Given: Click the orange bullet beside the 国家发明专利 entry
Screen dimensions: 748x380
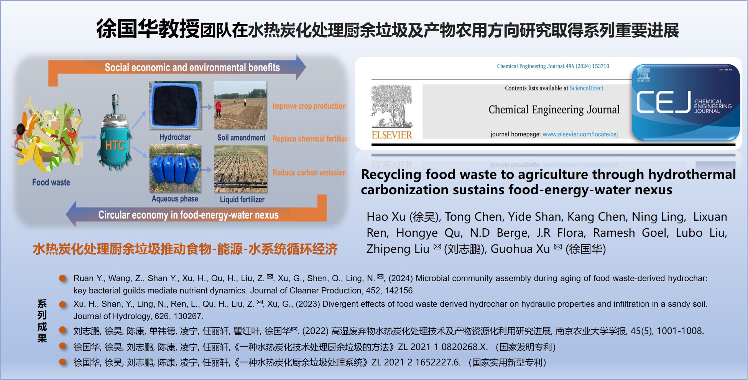Looking at the screenshot, I should tap(63, 346).
